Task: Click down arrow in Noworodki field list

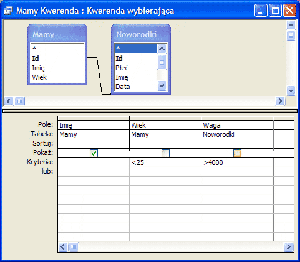Action: pyautogui.click(x=162, y=85)
